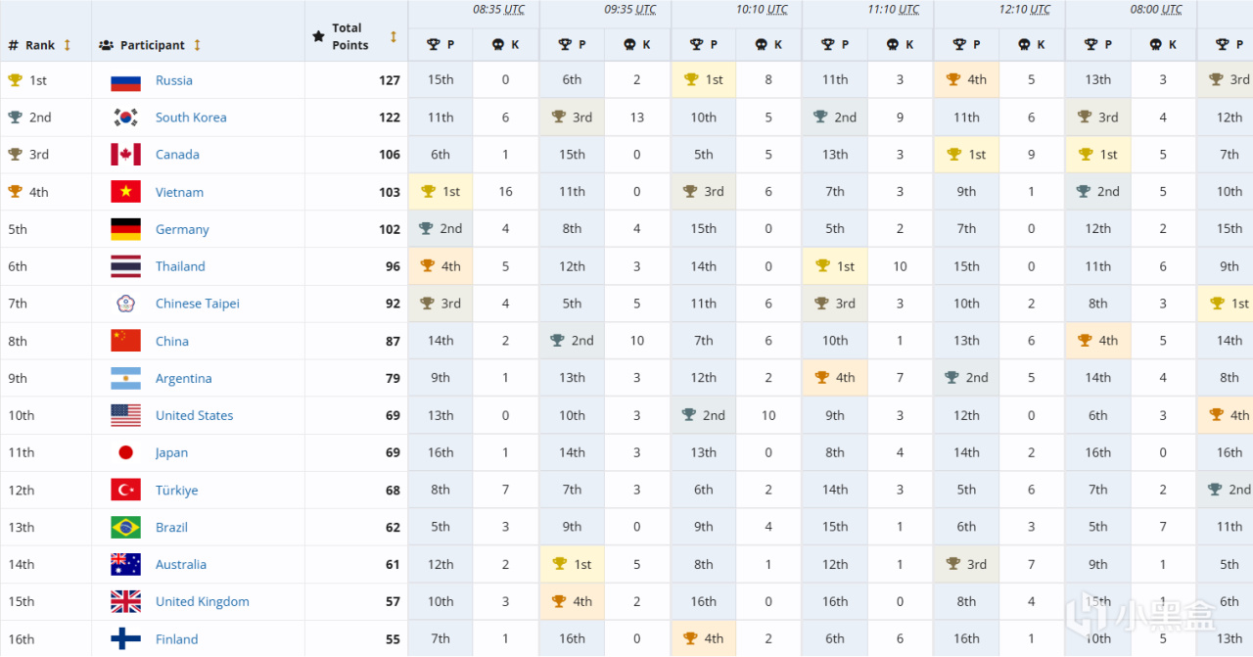Image resolution: width=1253 pixels, height=657 pixels.
Task: Click the star icon next to Total Points
Action: [x=318, y=36]
